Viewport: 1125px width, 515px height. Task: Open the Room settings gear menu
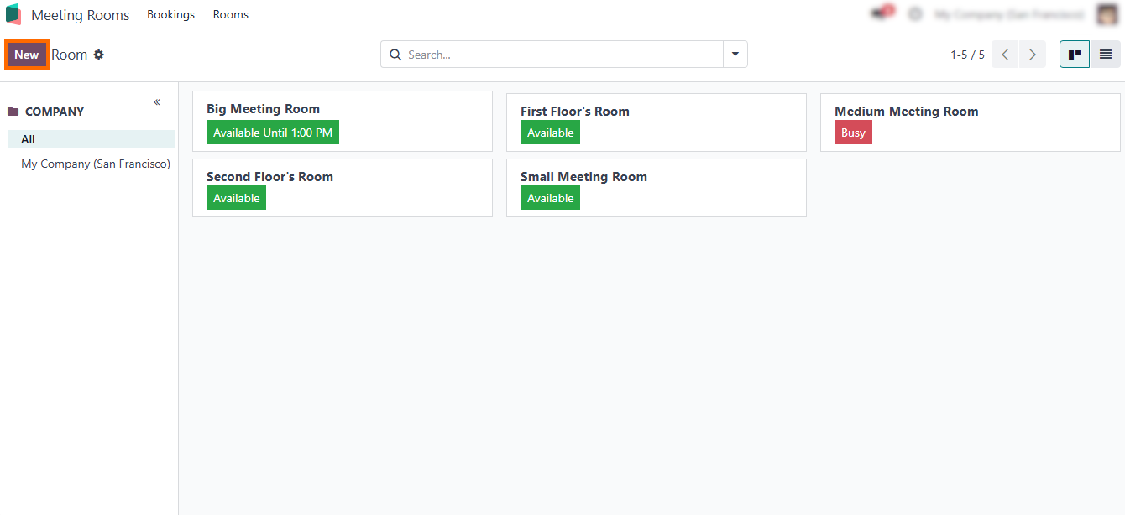(99, 55)
